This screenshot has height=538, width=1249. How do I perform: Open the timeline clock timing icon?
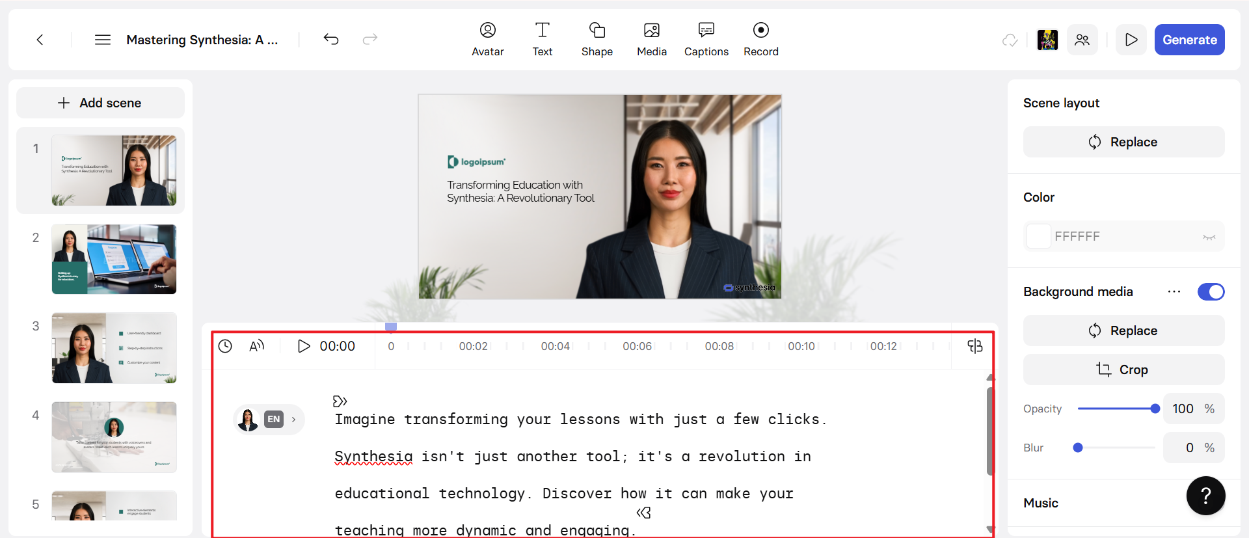[x=225, y=346]
